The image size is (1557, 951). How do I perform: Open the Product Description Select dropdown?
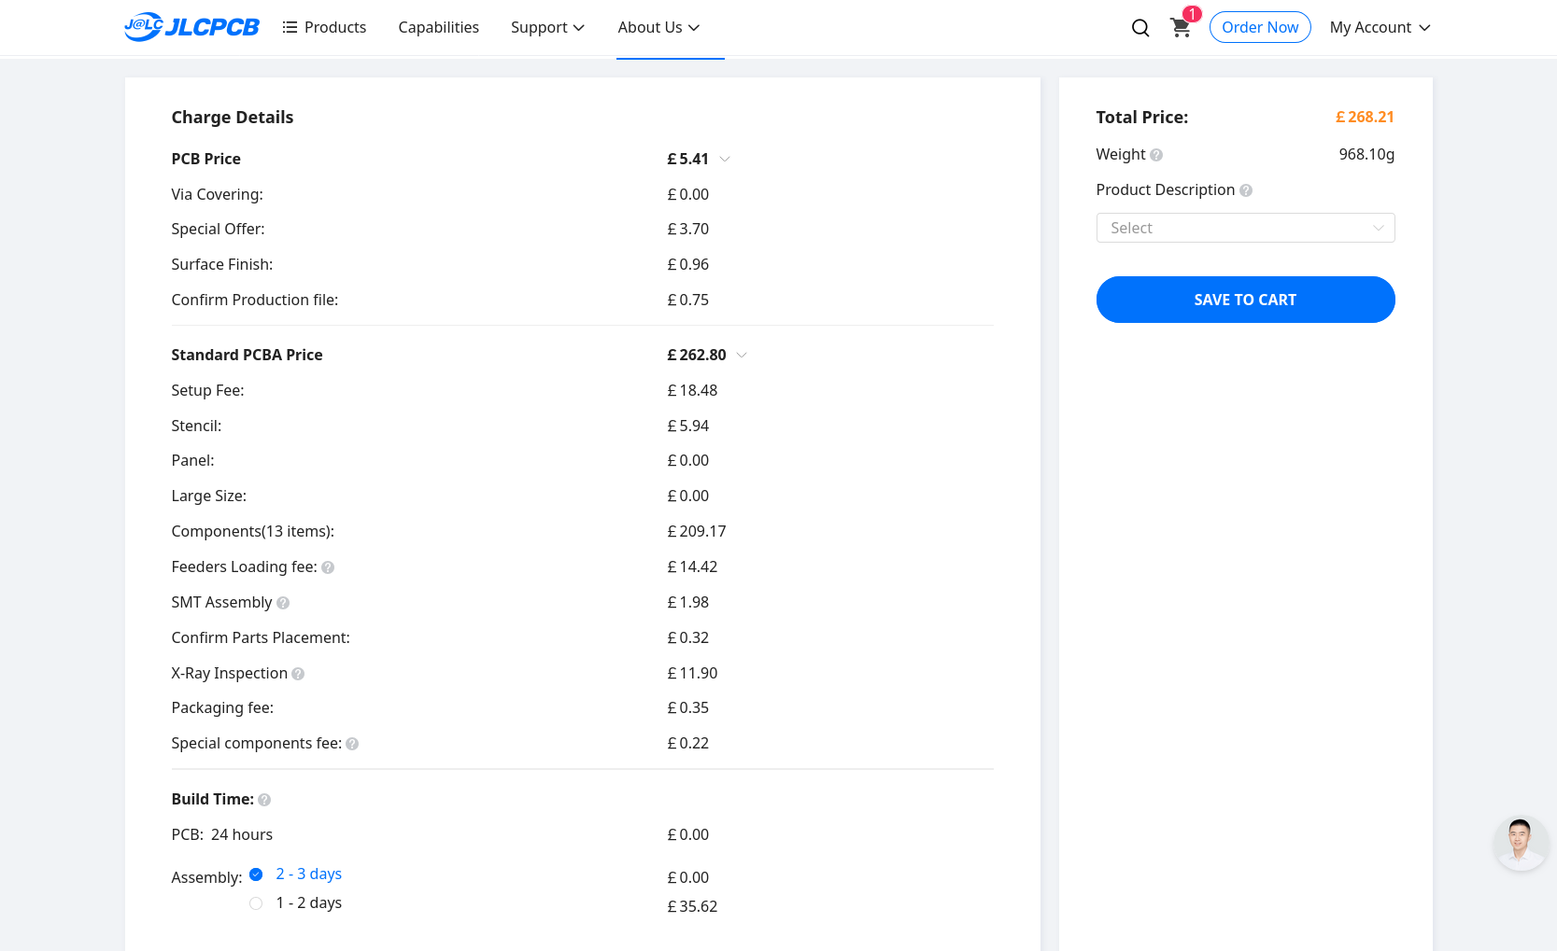(x=1244, y=228)
